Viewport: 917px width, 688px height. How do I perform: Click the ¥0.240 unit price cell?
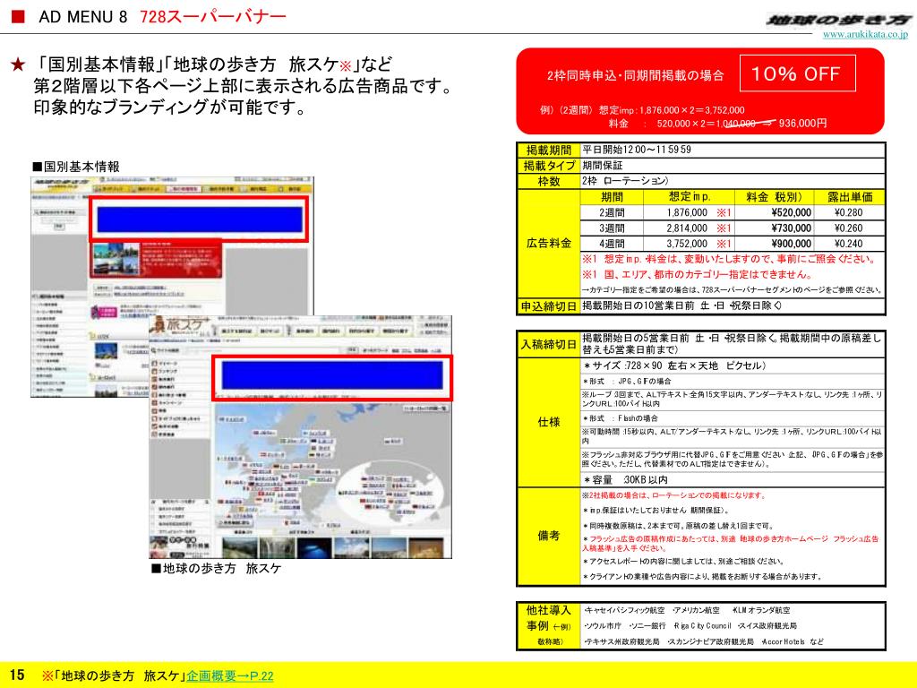point(849,244)
